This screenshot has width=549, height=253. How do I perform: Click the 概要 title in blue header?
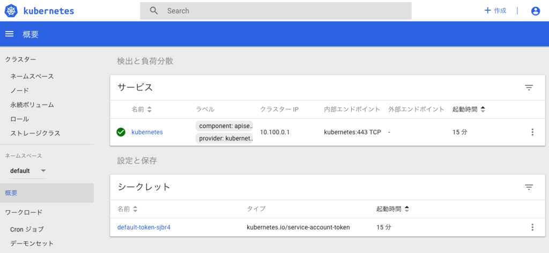[x=31, y=34]
